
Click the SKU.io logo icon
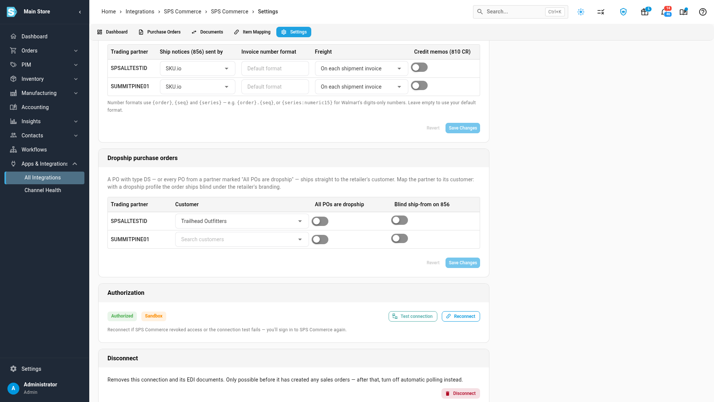[x=12, y=12]
